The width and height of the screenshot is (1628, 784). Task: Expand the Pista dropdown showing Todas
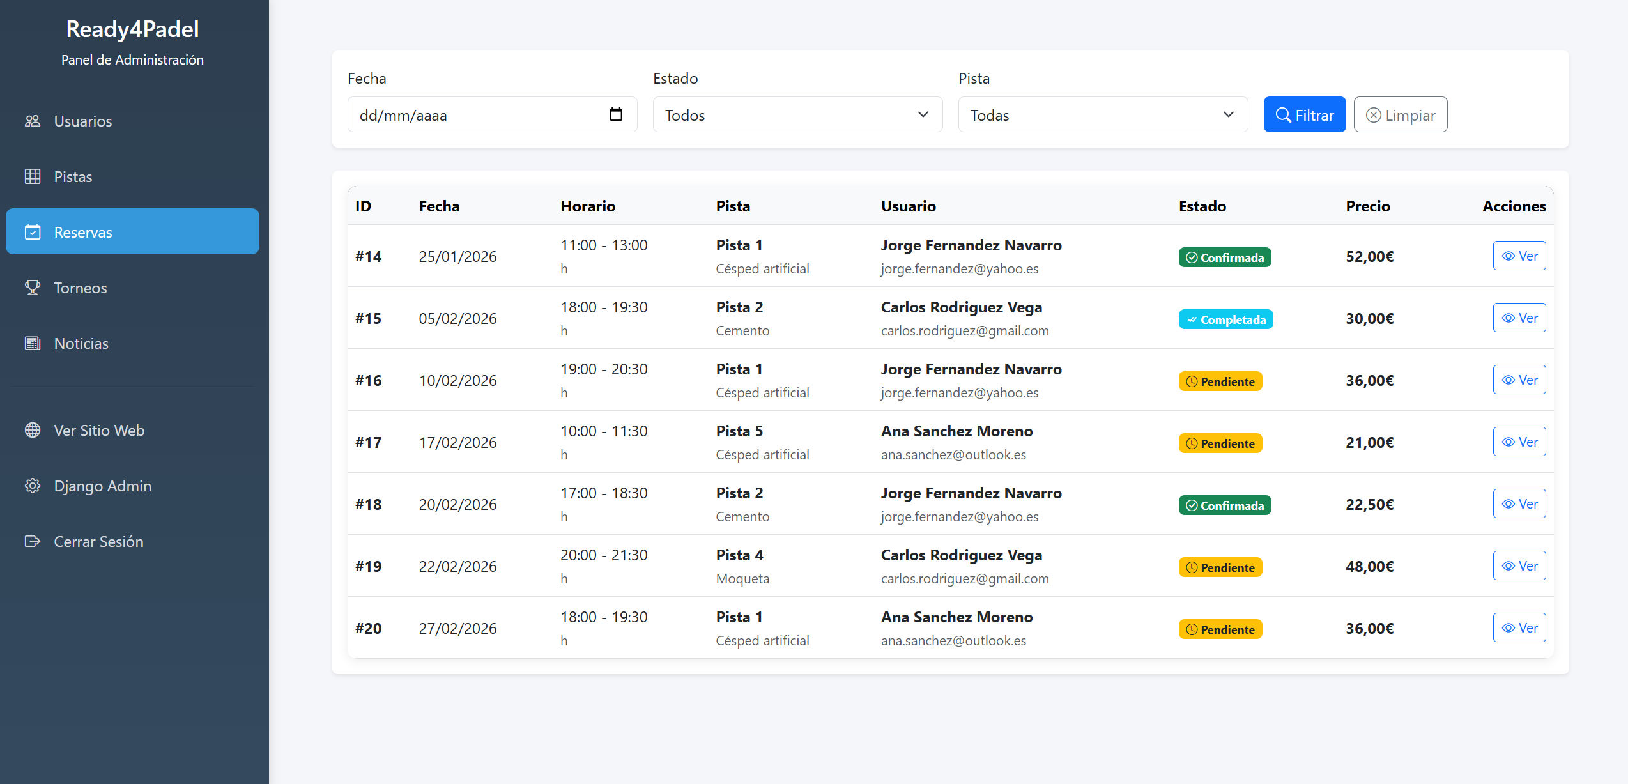pos(1102,115)
